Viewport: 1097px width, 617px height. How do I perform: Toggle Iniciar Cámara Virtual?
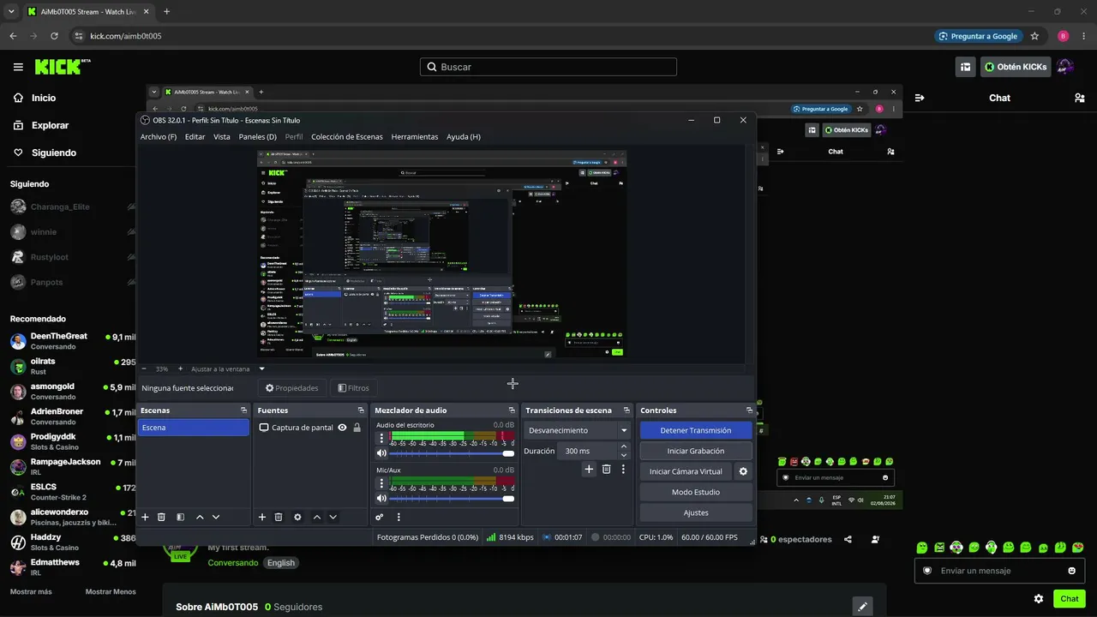click(x=686, y=471)
